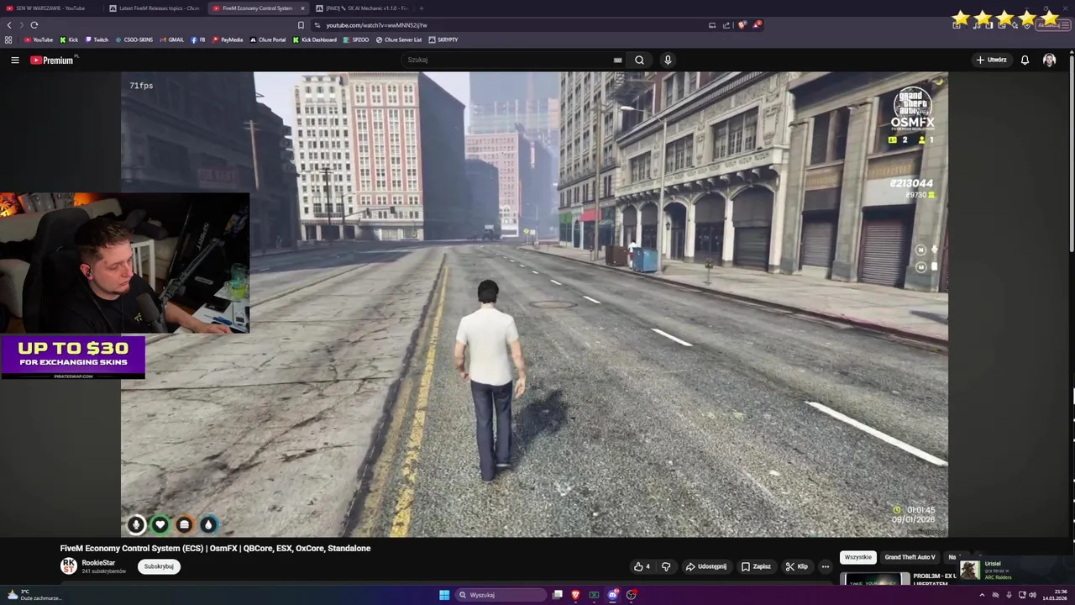Click the share page icon in address bar
Viewport: 1075px width, 605px height.
(x=726, y=25)
